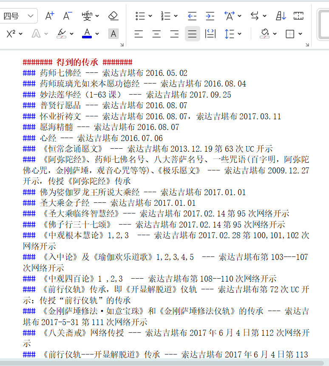The width and height of the screenshot is (329, 366).
Task: Expand the superscript/subscript dropdown arrow
Action: 20,34
